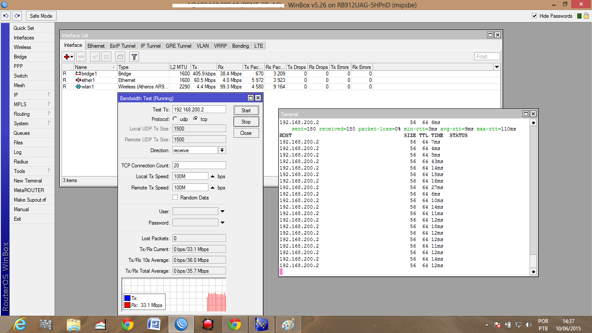This screenshot has height=333, width=592.
Task: Click the Comment note icon
Action: (x=120, y=57)
